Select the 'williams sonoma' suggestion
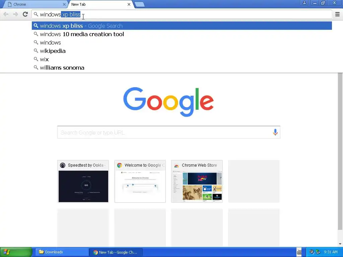343x257 pixels. [182, 68]
